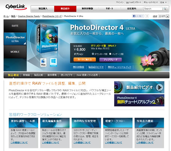Click the search magnifier icon
The width and height of the screenshot is (171, 151).
tap(165, 9)
